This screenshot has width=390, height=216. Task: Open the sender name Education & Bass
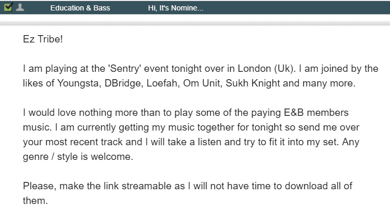(80, 8)
